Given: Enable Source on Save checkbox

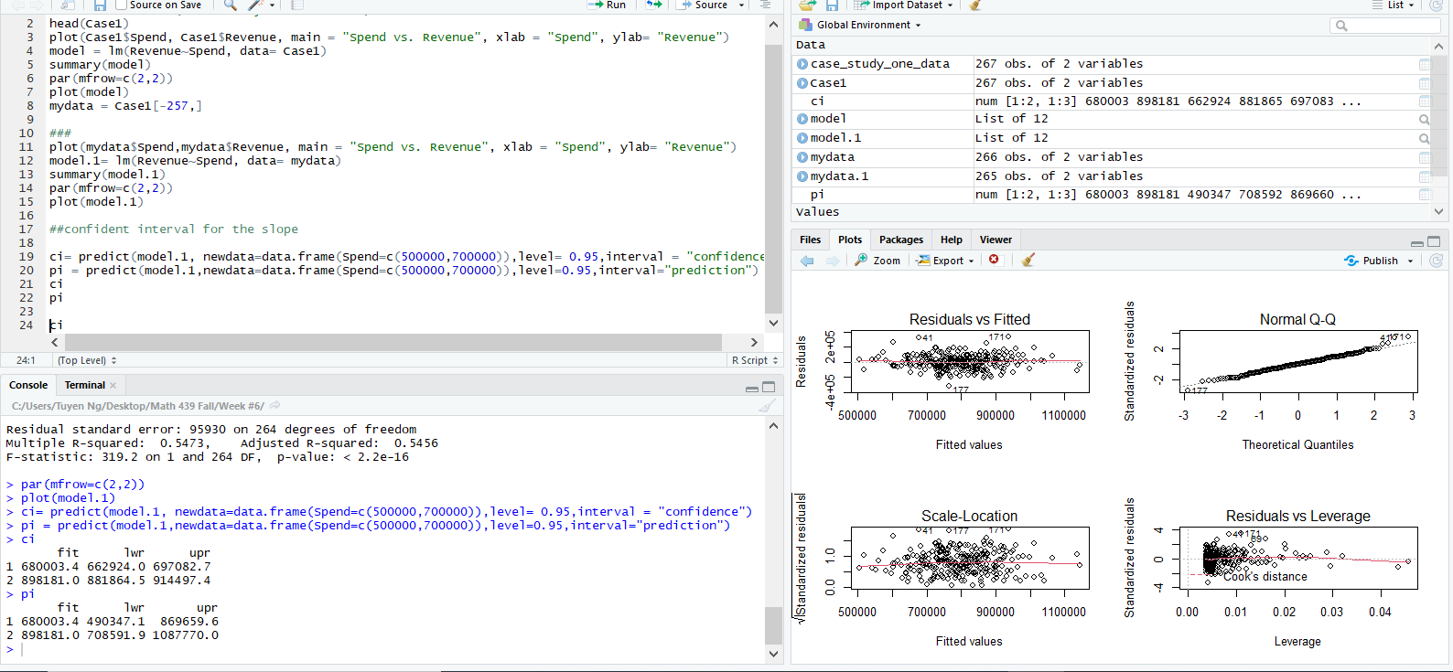Looking at the screenshot, I should 122,5.
